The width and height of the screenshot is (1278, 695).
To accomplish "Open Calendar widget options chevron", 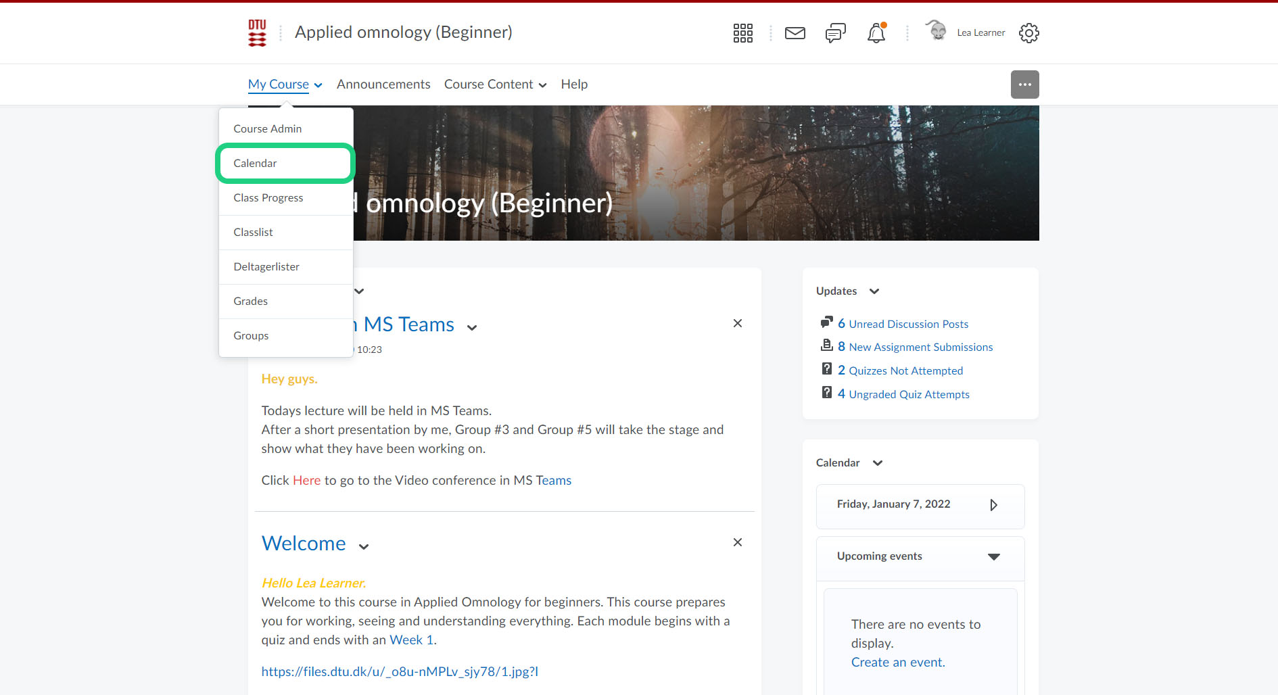I will [x=877, y=463].
